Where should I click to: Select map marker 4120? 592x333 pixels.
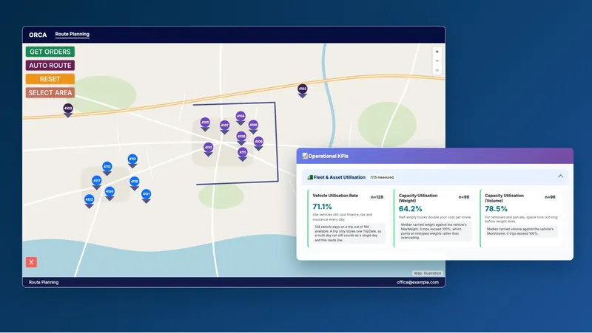[x=110, y=193]
